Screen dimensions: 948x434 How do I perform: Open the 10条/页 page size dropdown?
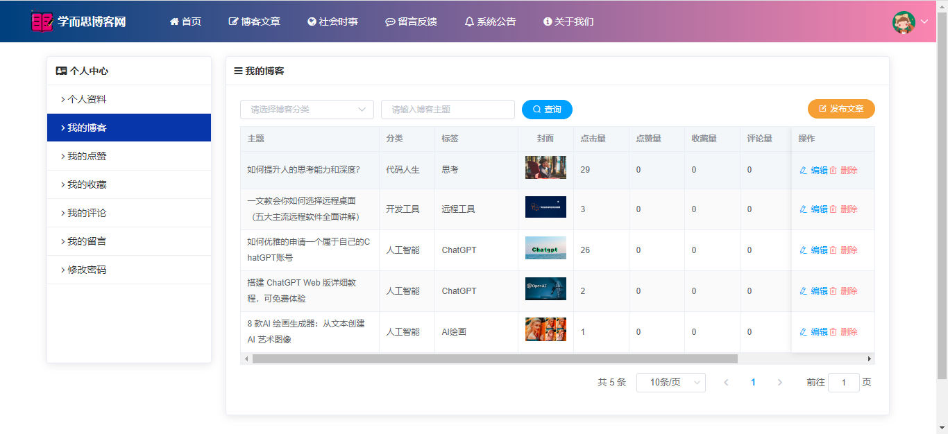click(x=670, y=383)
